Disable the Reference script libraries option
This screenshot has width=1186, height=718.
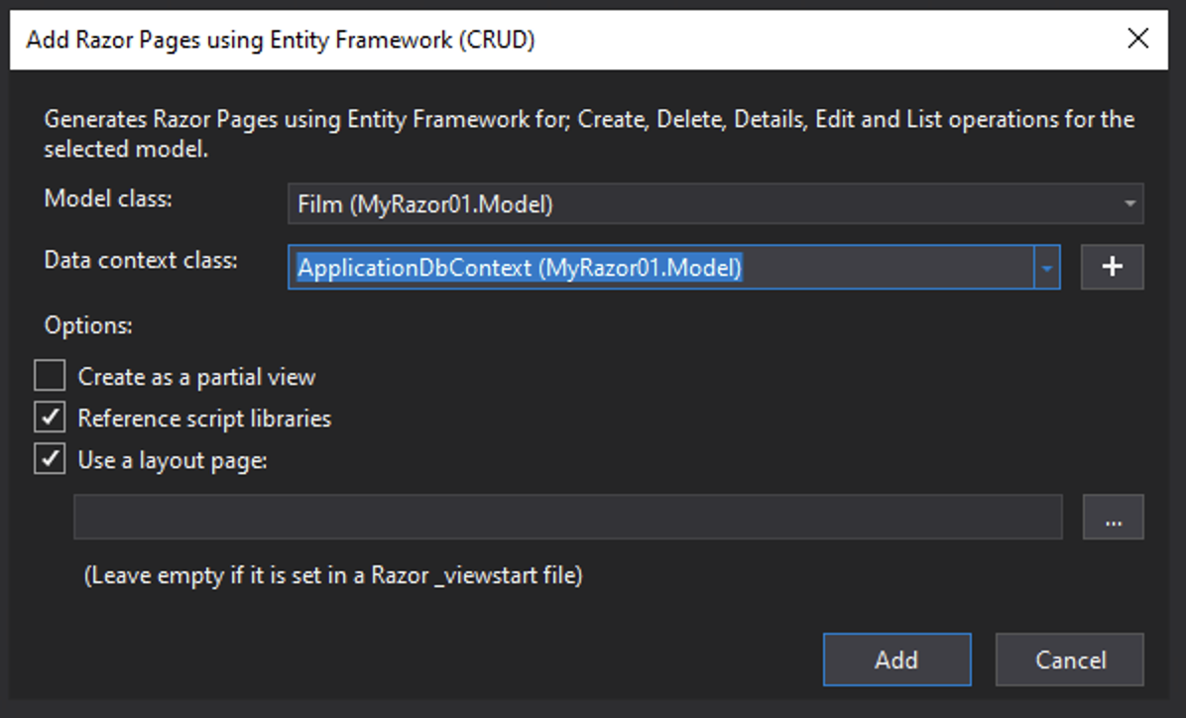coord(50,417)
